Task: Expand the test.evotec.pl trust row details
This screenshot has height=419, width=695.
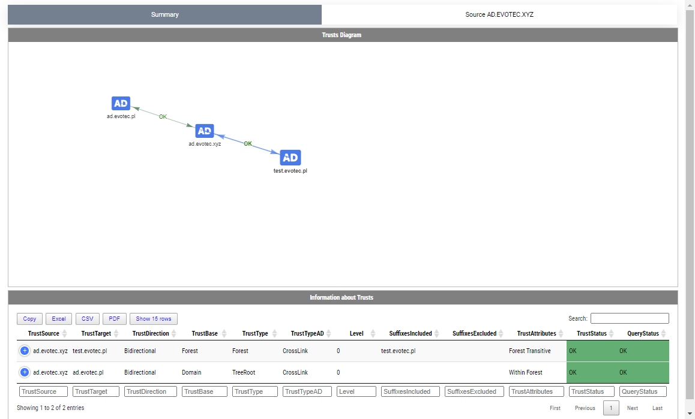Action: coord(25,351)
